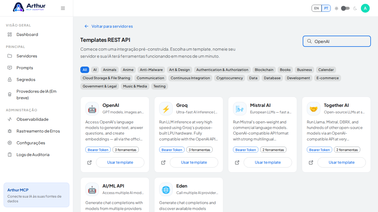Click the AI/ML API card title
Viewport: 378px width, 212px height.
click(x=113, y=186)
